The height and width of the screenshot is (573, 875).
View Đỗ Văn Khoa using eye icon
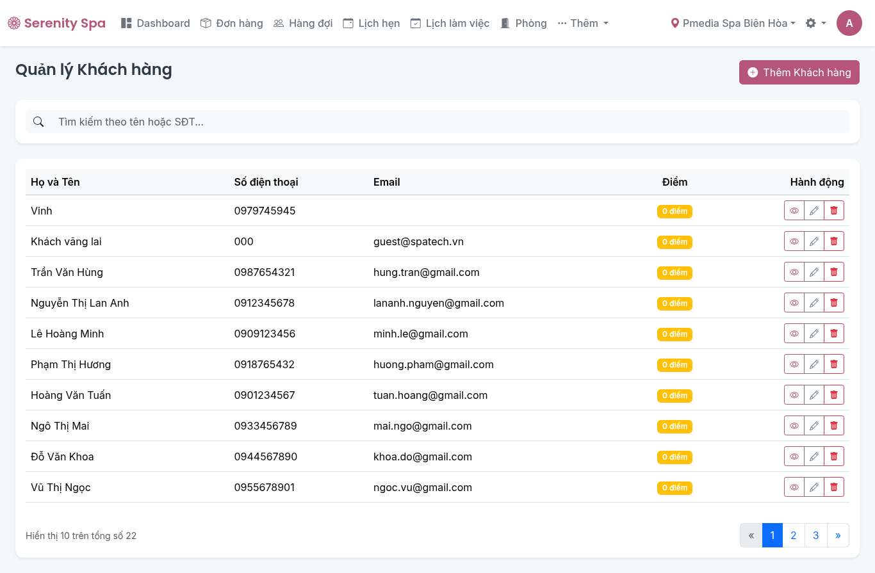point(794,456)
